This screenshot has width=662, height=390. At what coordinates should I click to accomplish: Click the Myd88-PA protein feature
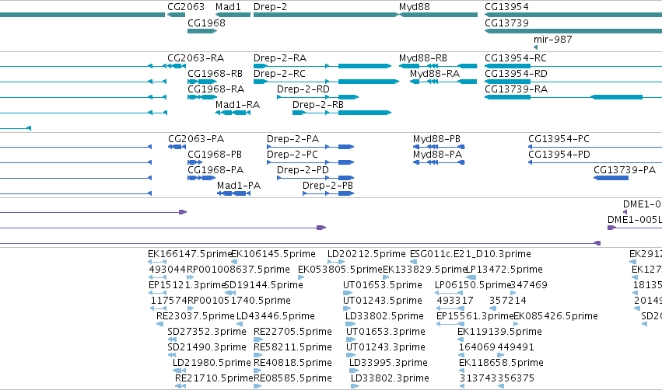click(x=439, y=162)
